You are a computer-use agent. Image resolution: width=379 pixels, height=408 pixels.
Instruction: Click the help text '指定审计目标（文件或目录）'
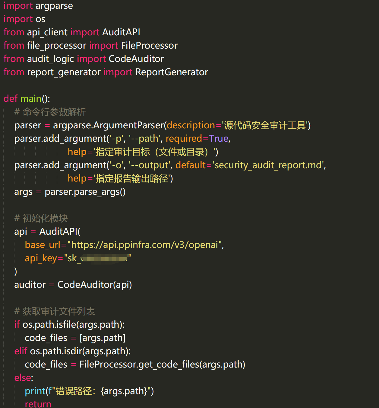[x=156, y=152]
